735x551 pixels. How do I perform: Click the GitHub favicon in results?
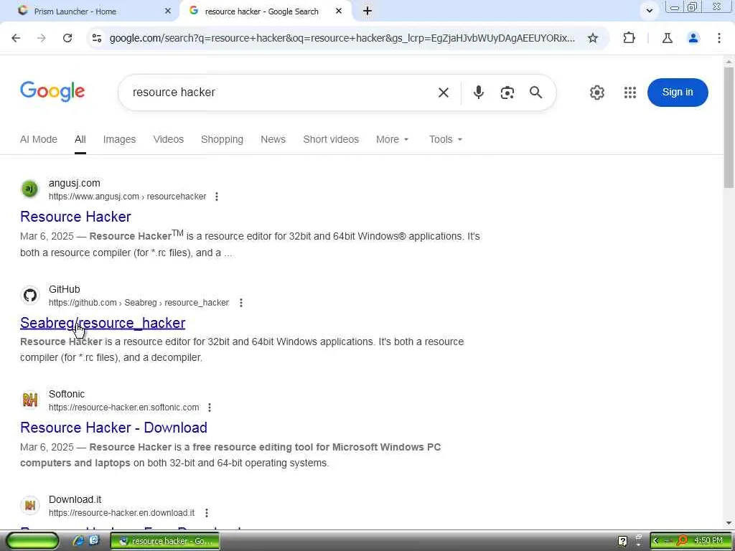tap(30, 295)
